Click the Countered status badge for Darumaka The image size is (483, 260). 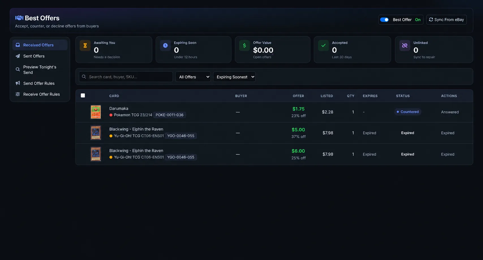[408, 112]
